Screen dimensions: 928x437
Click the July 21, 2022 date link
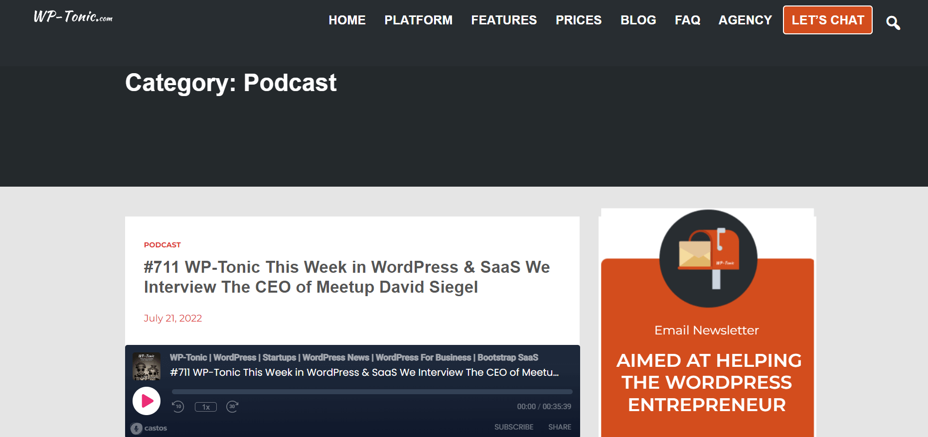173,318
